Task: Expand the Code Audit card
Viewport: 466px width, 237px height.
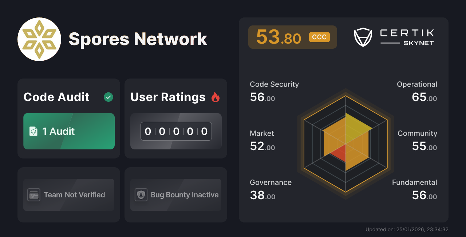Action: coord(68,118)
